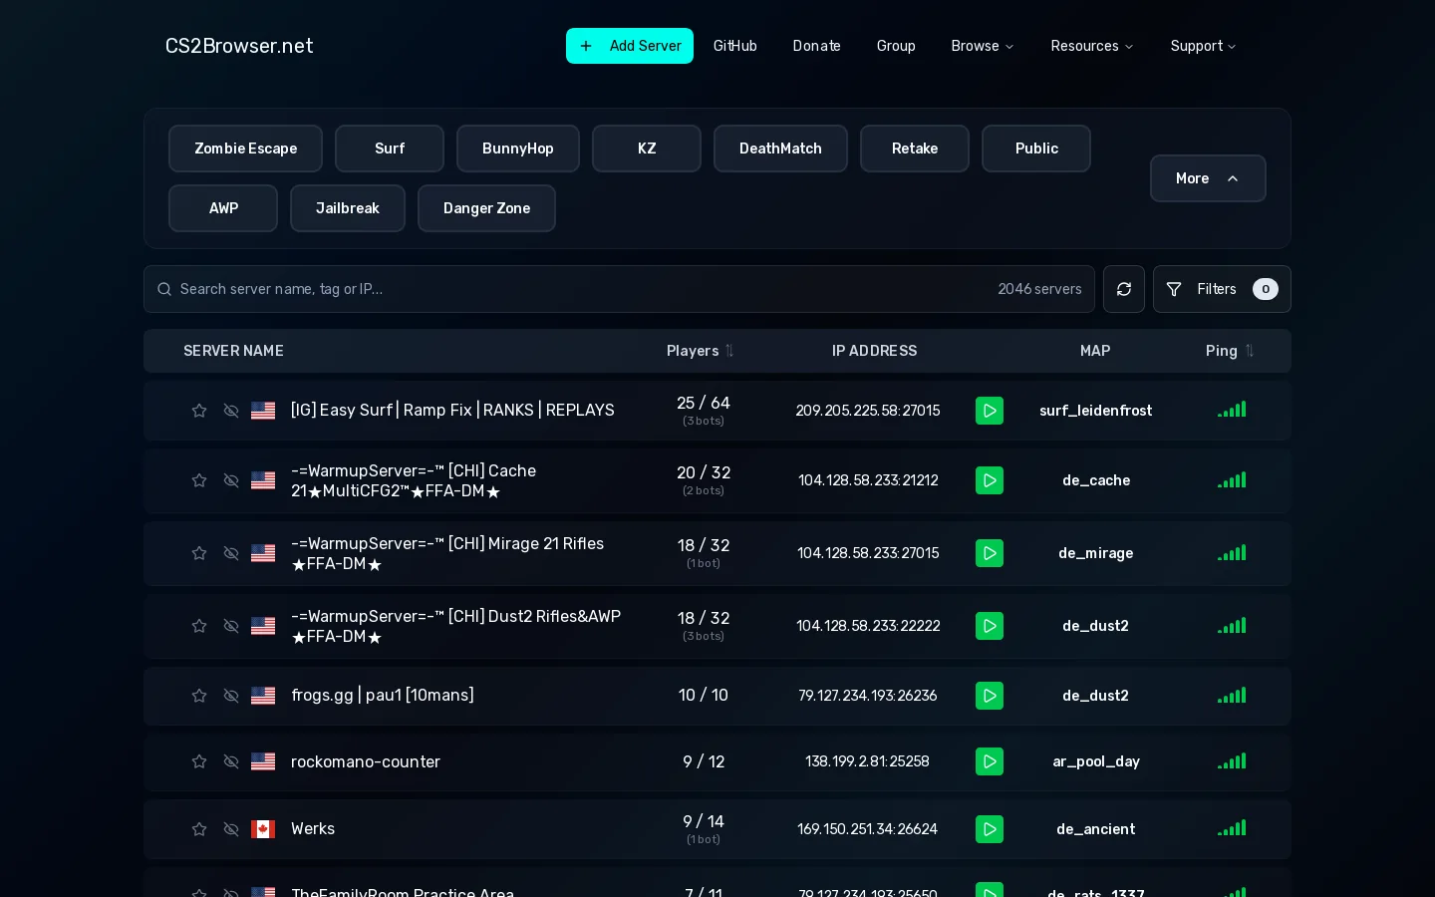Viewport: 1435px width, 897px height.
Task: Collapse categories with the More button
Action: click(1208, 178)
